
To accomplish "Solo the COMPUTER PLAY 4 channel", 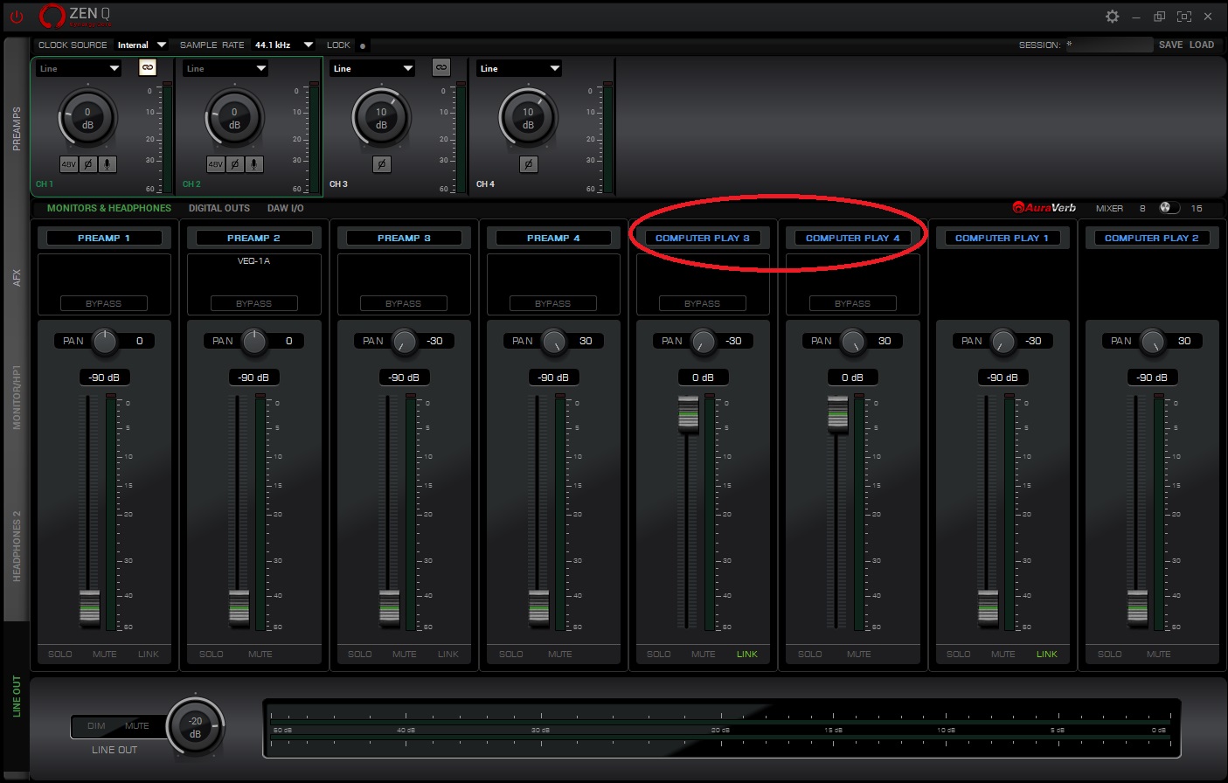I will 810,654.
